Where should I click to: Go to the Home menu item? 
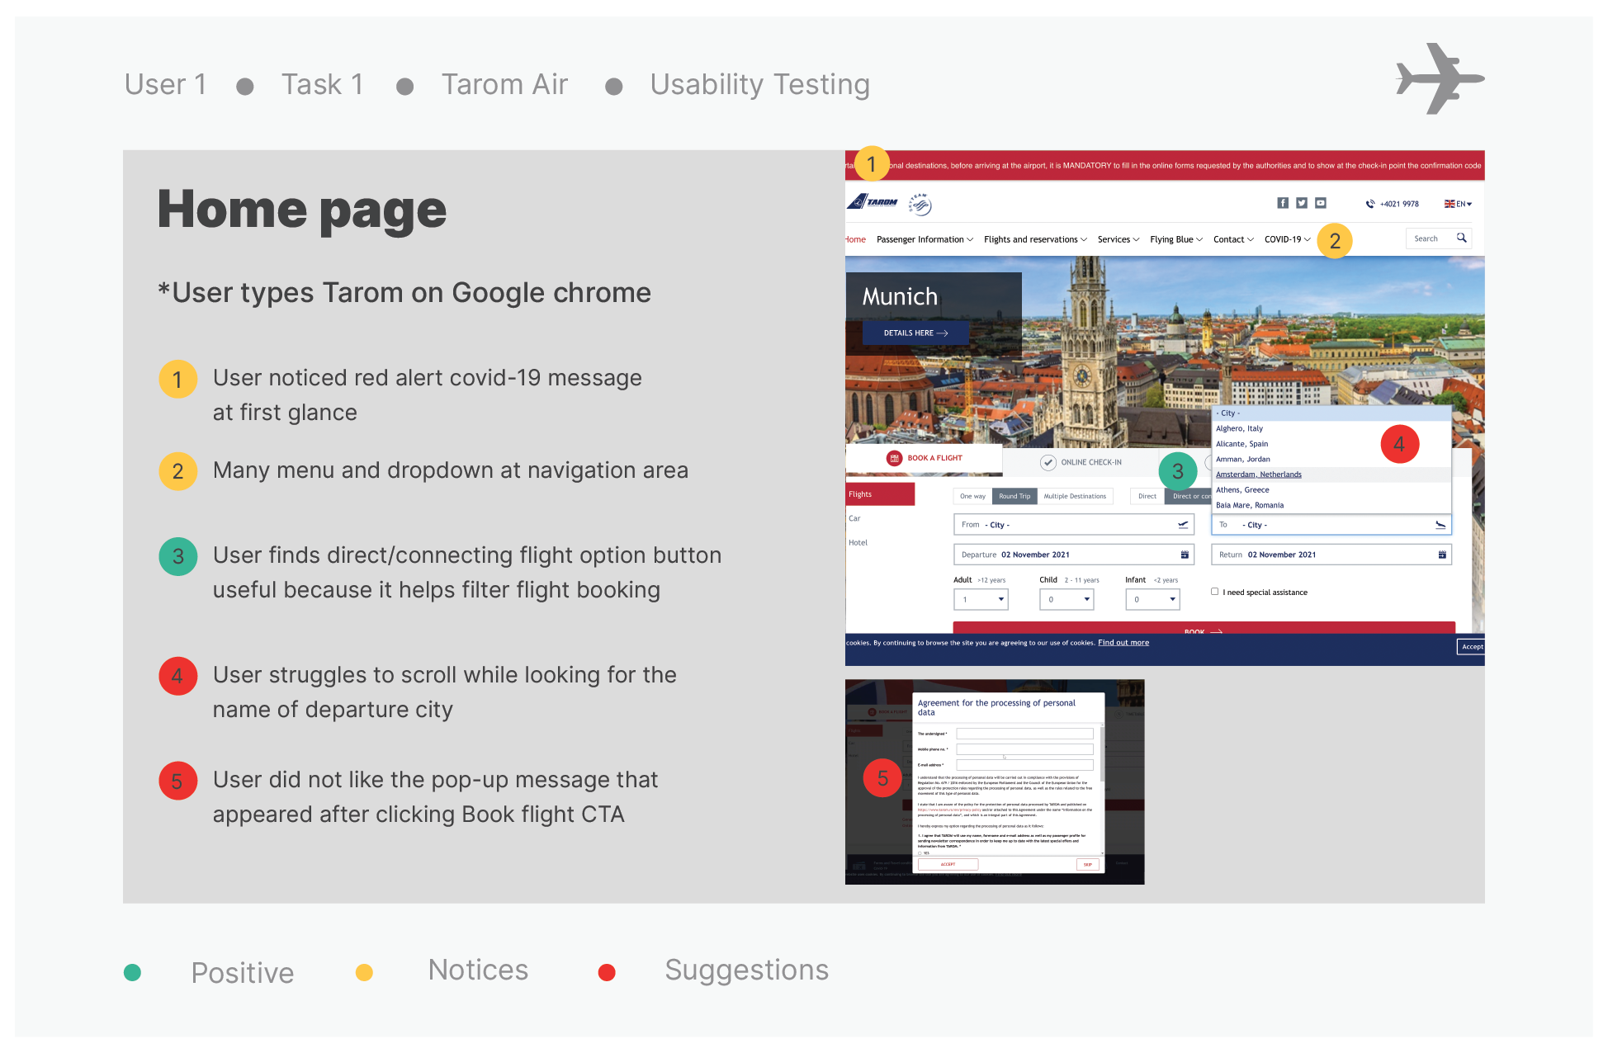click(x=855, y=239)
